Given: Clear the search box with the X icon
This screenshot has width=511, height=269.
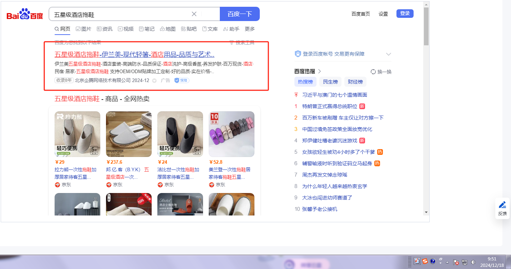Looking at the screenshot, I should (194, 14).
